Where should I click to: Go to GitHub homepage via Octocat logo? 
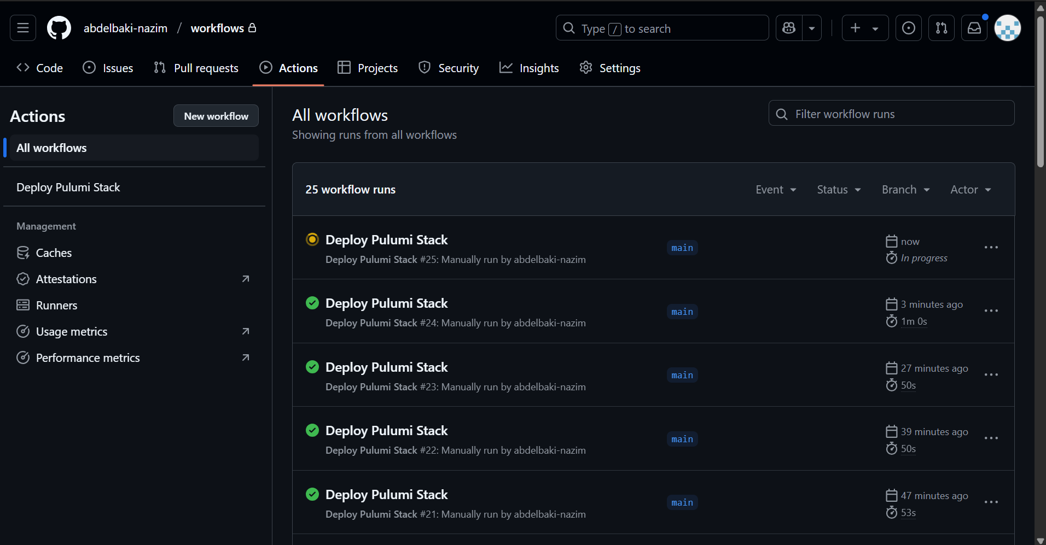tap(59, 28)
